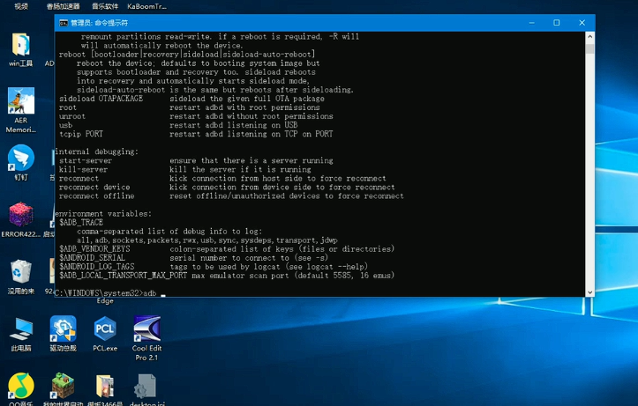Open the win工具 folder icon

tap(21, 45)
